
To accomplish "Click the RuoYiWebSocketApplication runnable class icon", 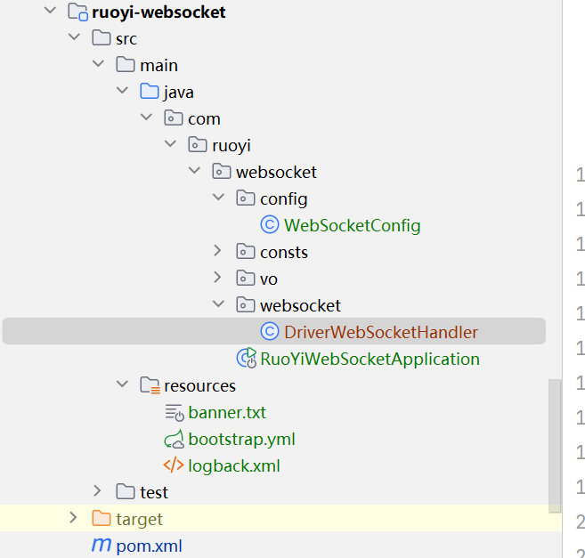I will (x=246, y=359).
